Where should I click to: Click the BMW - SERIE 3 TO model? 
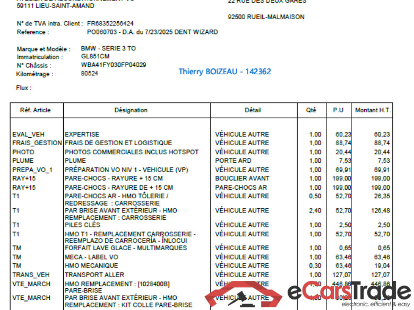click(x=108, y=49)
